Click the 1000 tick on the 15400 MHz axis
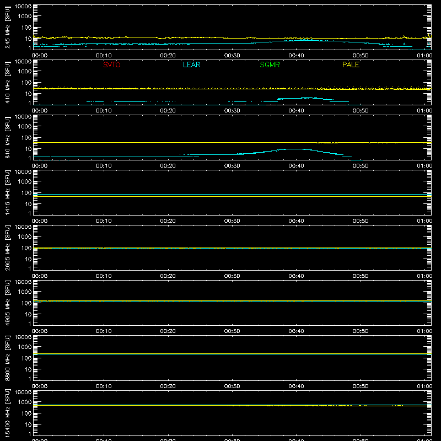Viewport: 441px width, 441px height. (25, 402)
